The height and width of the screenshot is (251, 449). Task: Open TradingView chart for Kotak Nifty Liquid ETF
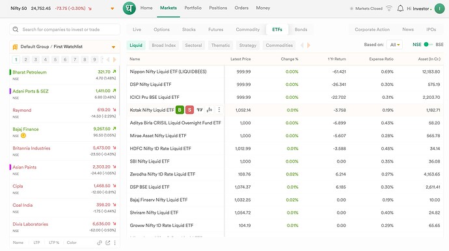click(200, 110)
